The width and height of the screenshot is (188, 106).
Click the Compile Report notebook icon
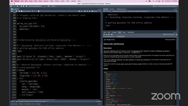click(38, 11)
